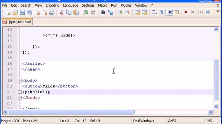Open the Run menu
Viewport: 222px width, 124px height.
(114, 6)
